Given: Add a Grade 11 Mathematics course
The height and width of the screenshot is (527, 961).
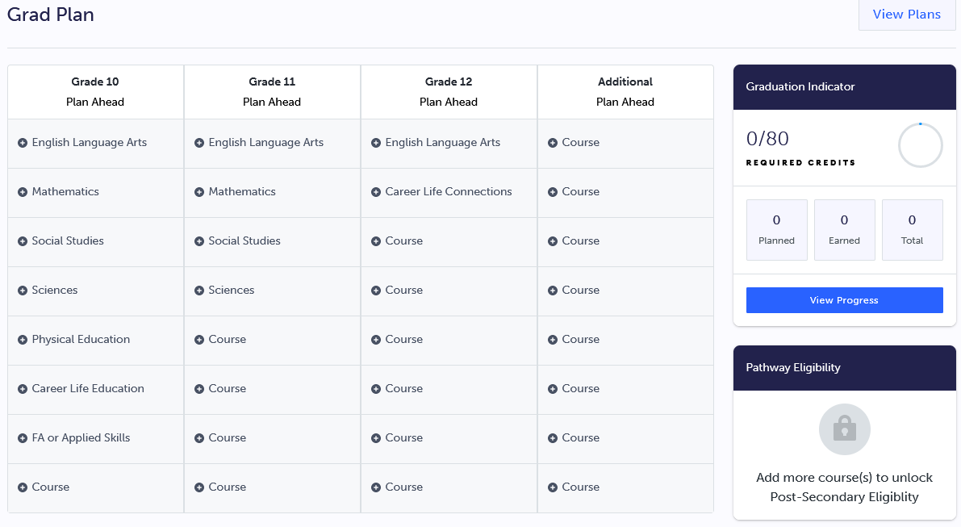Looking at the screenshot, I should tap(271, 192).
